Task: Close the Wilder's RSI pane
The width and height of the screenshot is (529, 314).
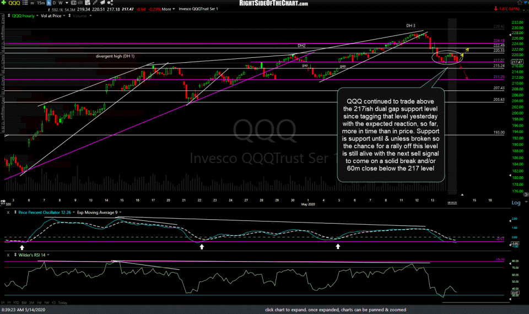Action: pyautogui.click(x=8, y=255)
